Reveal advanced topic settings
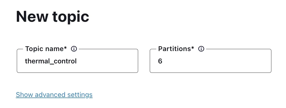Screen dimensions: 286x108 [x=54, y=95]
